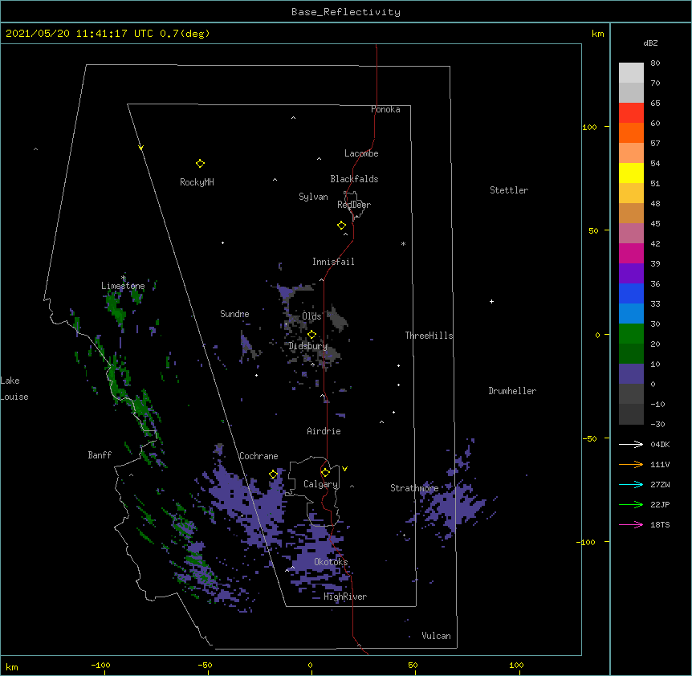This screenshot has width=692, height=676.
Task: Select the Innisfail label
Action: 333,262
